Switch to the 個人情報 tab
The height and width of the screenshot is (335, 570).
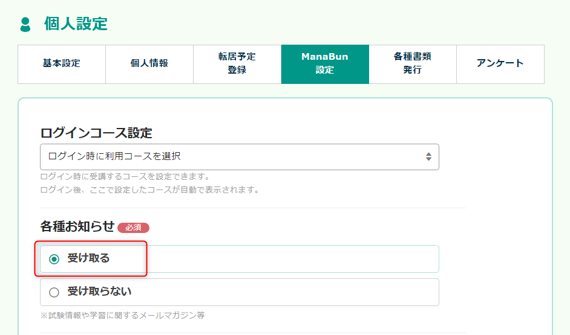pyautogui.click(x=149, y=64)
